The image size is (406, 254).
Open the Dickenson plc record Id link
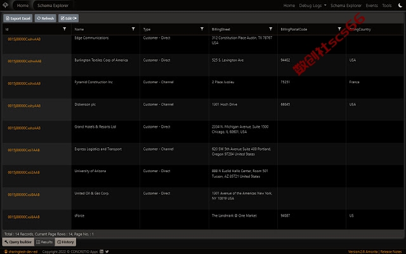tap(24, 106)
